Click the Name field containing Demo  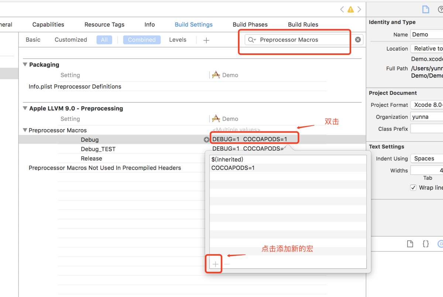(x=427, y=35)
